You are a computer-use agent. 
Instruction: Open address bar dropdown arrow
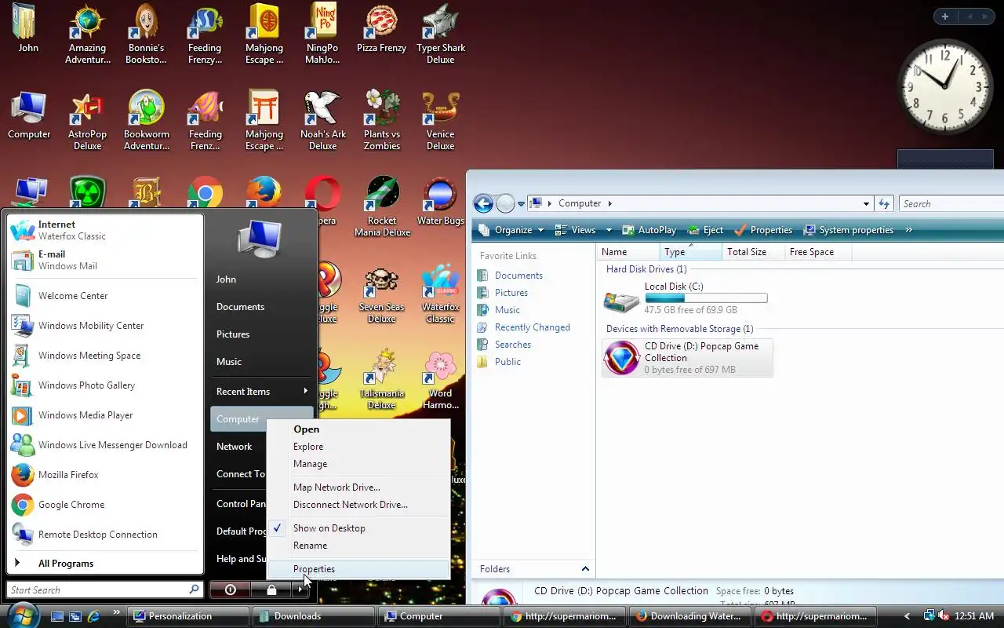(x=866, y=203)
